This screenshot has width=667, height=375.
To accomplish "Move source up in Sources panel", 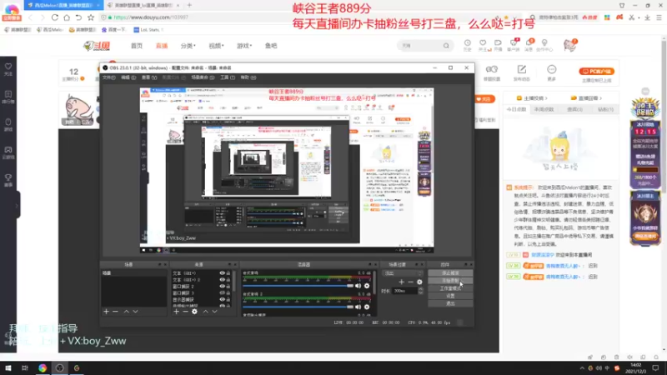I will (x=205, y=312).
